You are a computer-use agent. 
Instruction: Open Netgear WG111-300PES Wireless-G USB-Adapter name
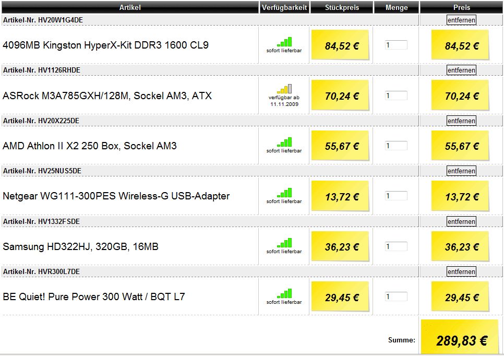[116, 196]
